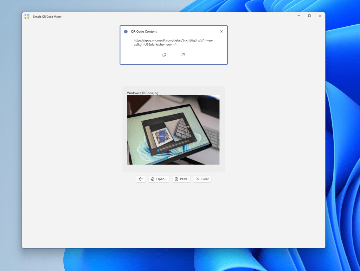360x271 pixels.
Task: Click the QR Code Content heading
Action: 144,31
